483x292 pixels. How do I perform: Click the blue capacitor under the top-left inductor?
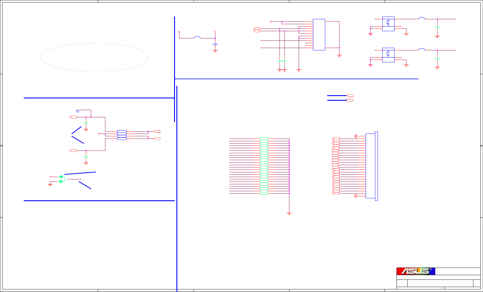(x=215, y=44)
